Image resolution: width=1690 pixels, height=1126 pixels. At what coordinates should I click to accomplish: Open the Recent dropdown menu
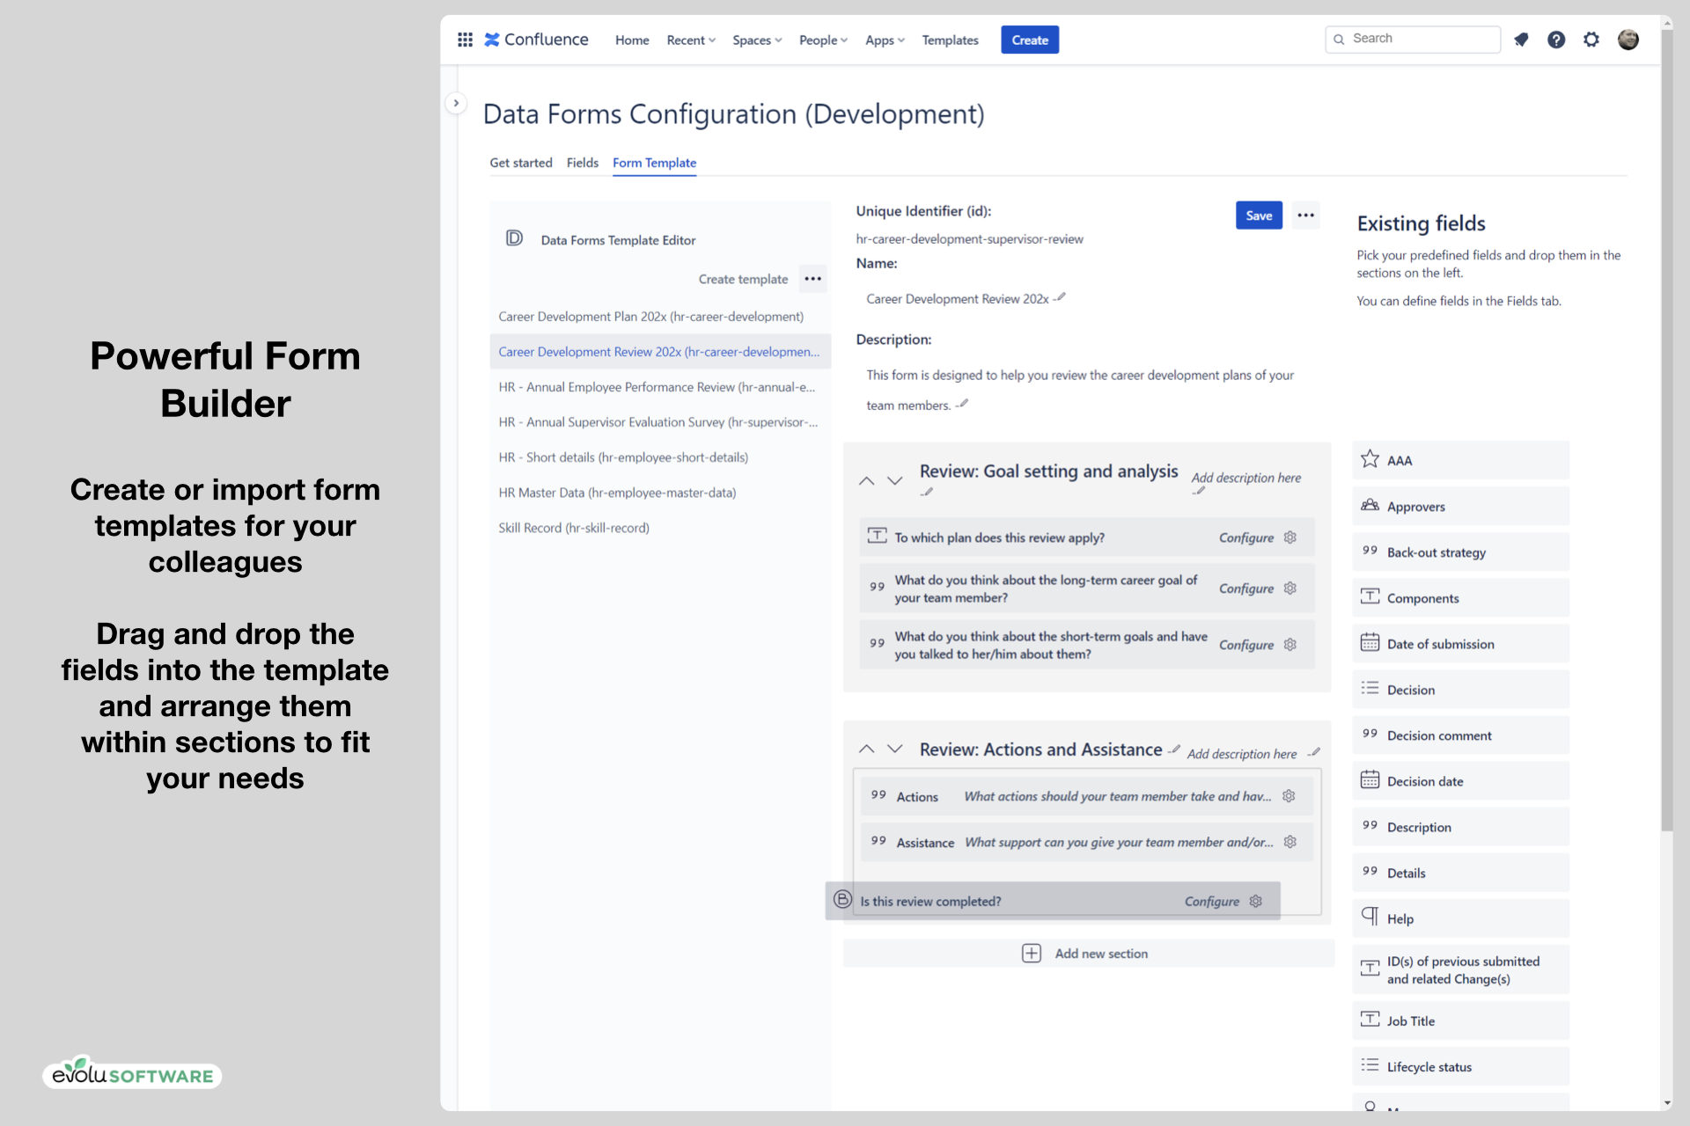point(690,40)
